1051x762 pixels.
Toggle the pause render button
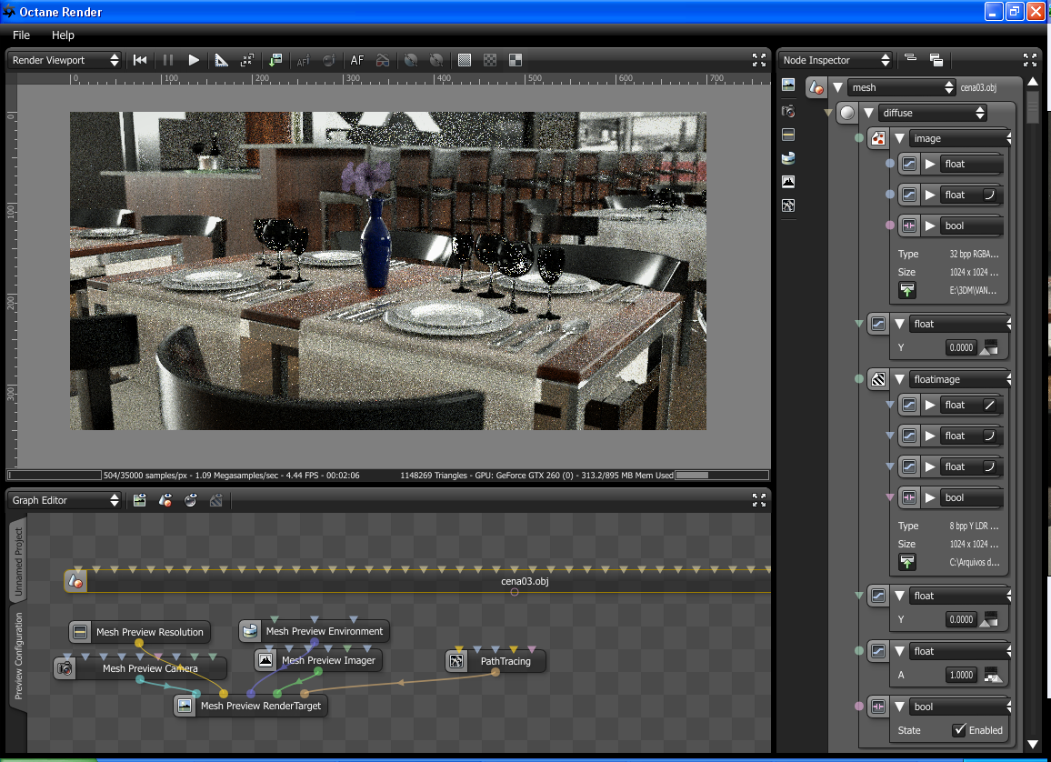[x=167, y=60]
